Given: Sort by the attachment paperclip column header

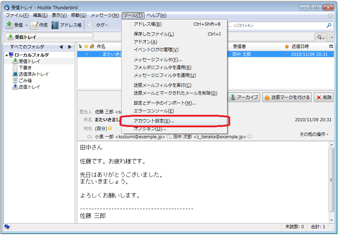Looking at the screenshot, I should (x=92, y=46).
